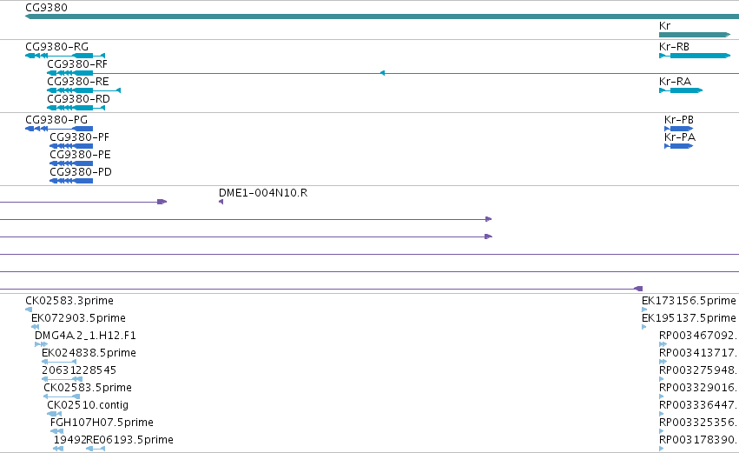Click the Kr-RA label text
This screenshot has width=739, height=453.
tap(675, 82)
